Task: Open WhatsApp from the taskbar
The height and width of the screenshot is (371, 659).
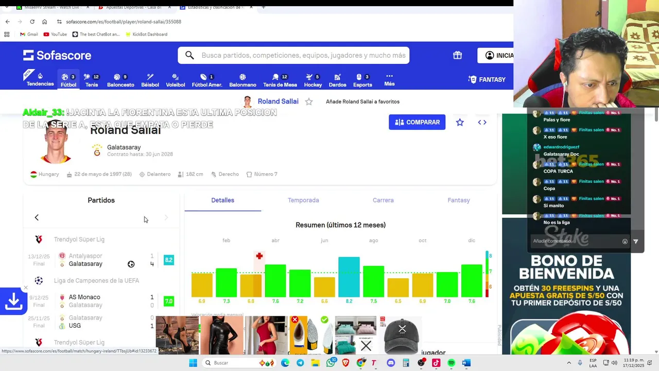Action: pos(331,363)
